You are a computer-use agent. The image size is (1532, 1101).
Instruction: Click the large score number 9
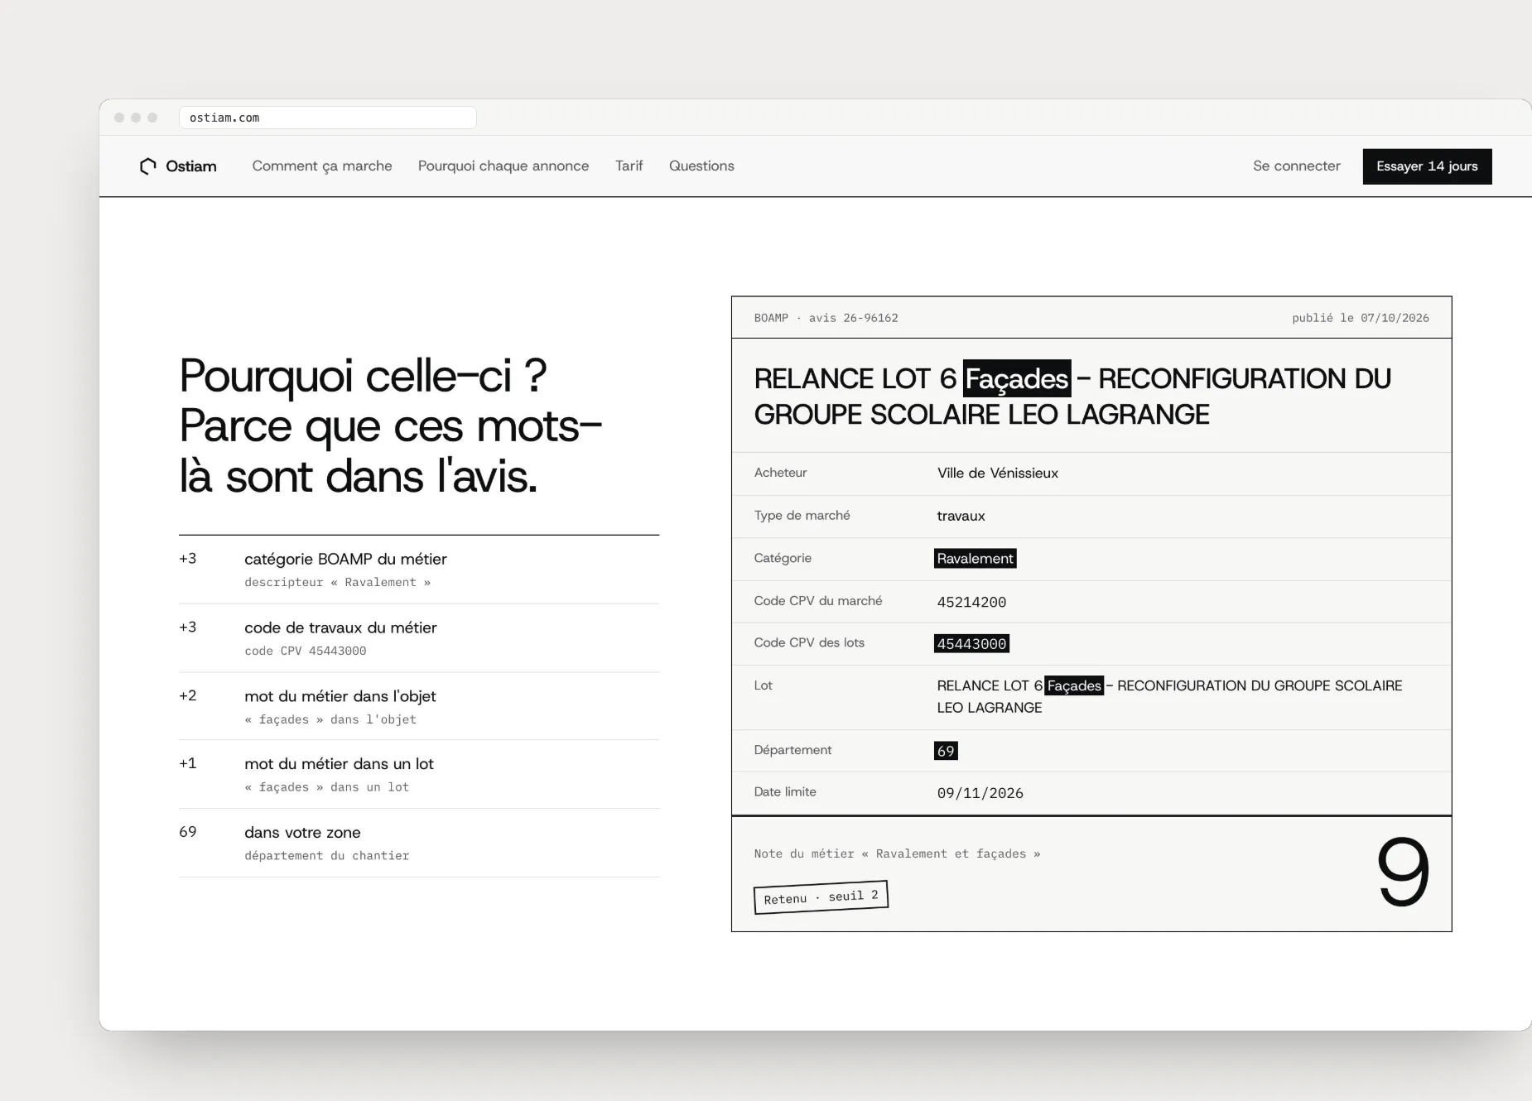pyautogui.click(x=1403, y=872)
